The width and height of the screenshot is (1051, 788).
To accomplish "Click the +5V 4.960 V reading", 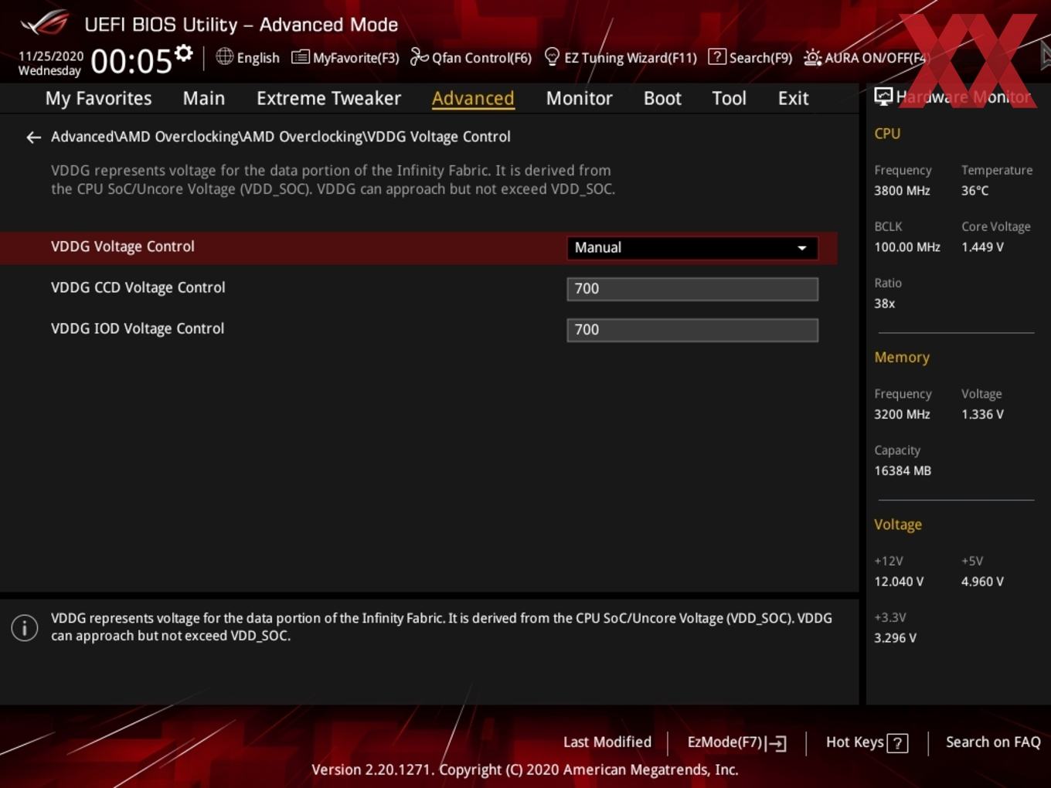I will [982, 581].
